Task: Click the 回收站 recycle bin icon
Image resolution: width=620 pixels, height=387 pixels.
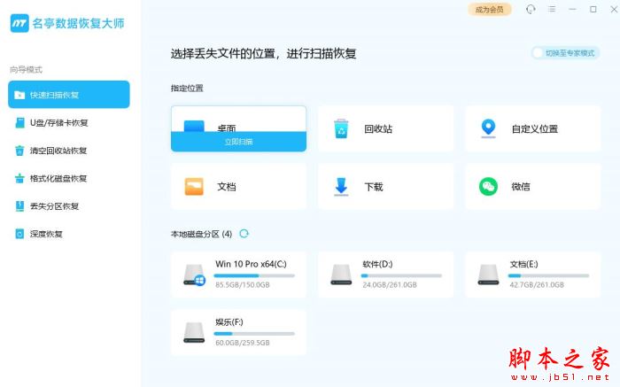Action: (341, 128)
